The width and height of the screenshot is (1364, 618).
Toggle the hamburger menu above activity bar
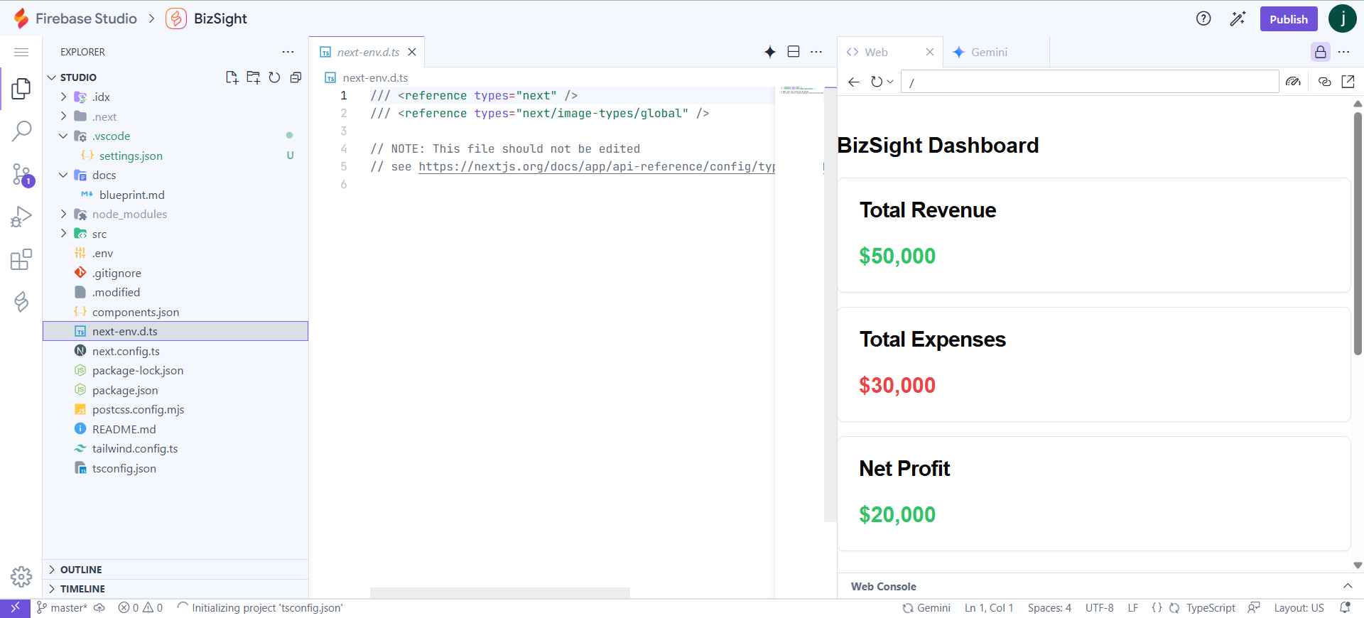click(x=21, y=52)
